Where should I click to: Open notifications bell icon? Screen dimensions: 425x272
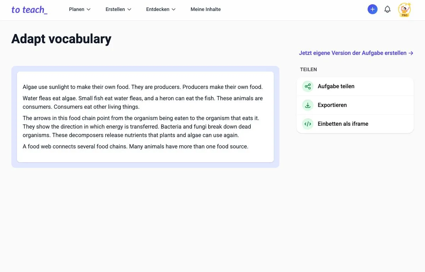[387, 9]
